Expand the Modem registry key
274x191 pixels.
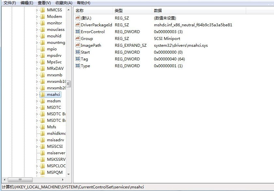pyautogui.click(x=37, y=17)
